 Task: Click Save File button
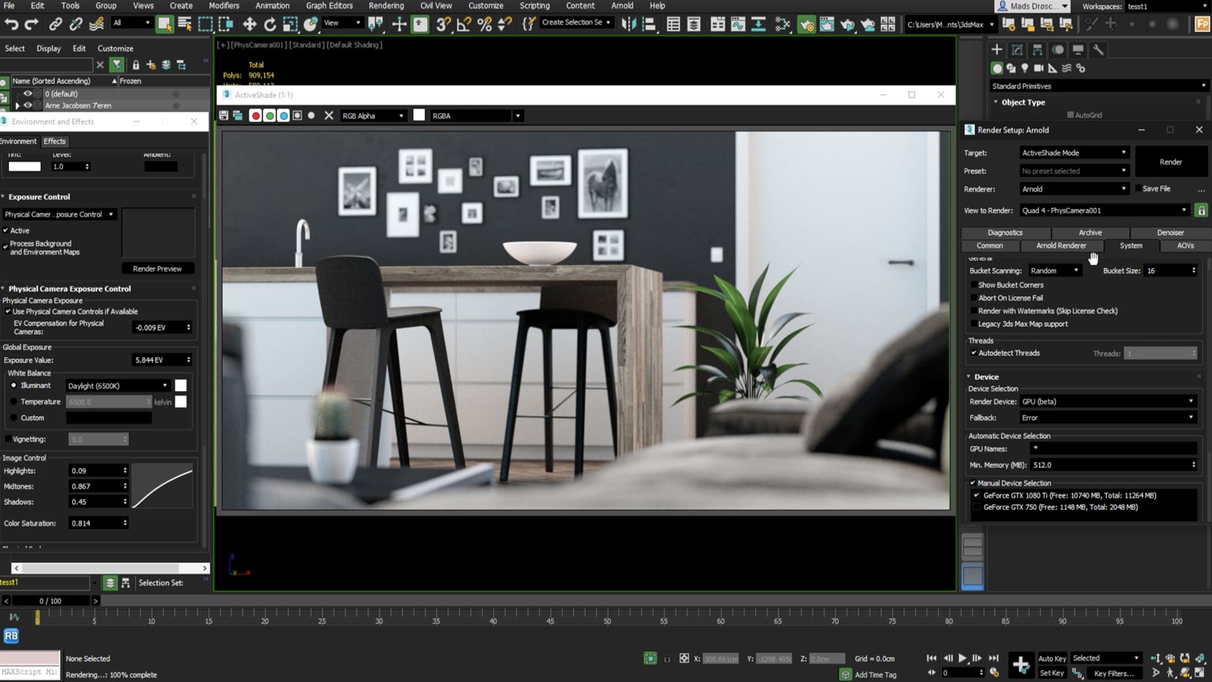pyautogui.click(x=1156, y=188)
